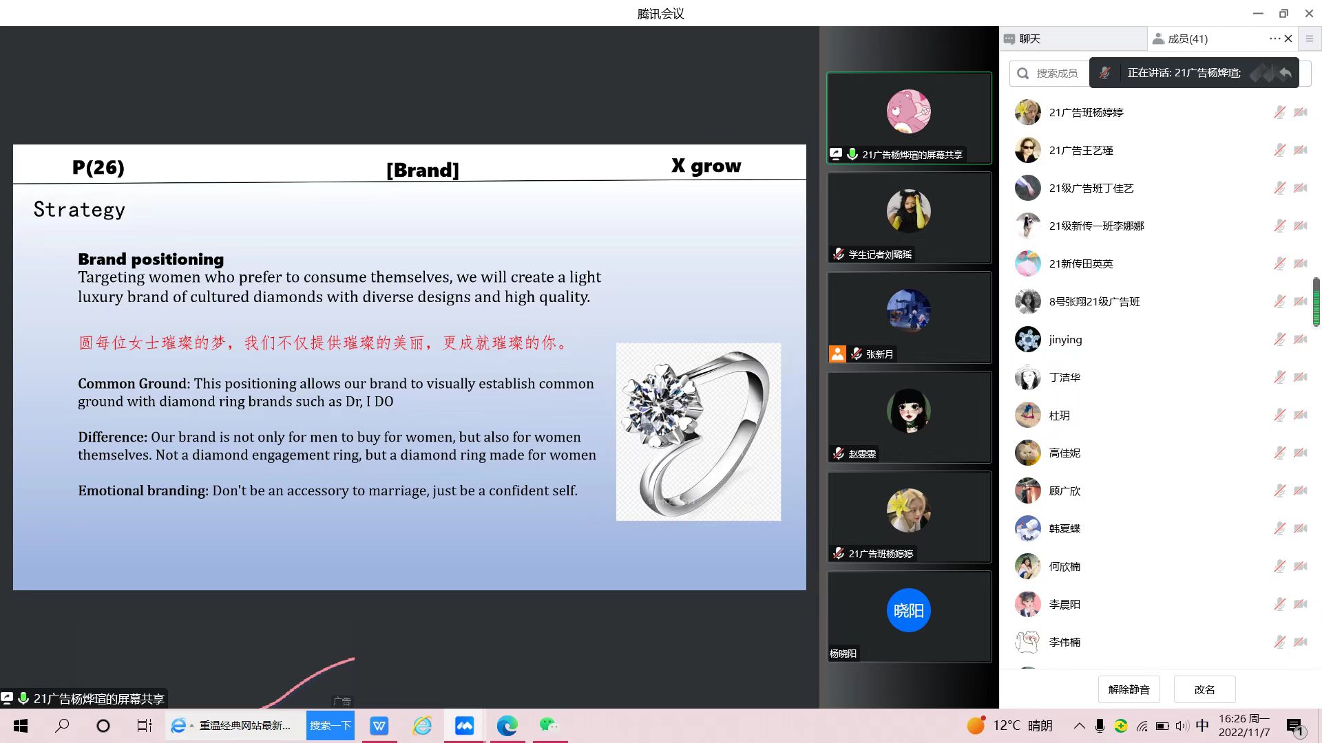The image size is (1322, 743).
Task: Click the member list scrollbar thumb
Action: pos(1316,301)
